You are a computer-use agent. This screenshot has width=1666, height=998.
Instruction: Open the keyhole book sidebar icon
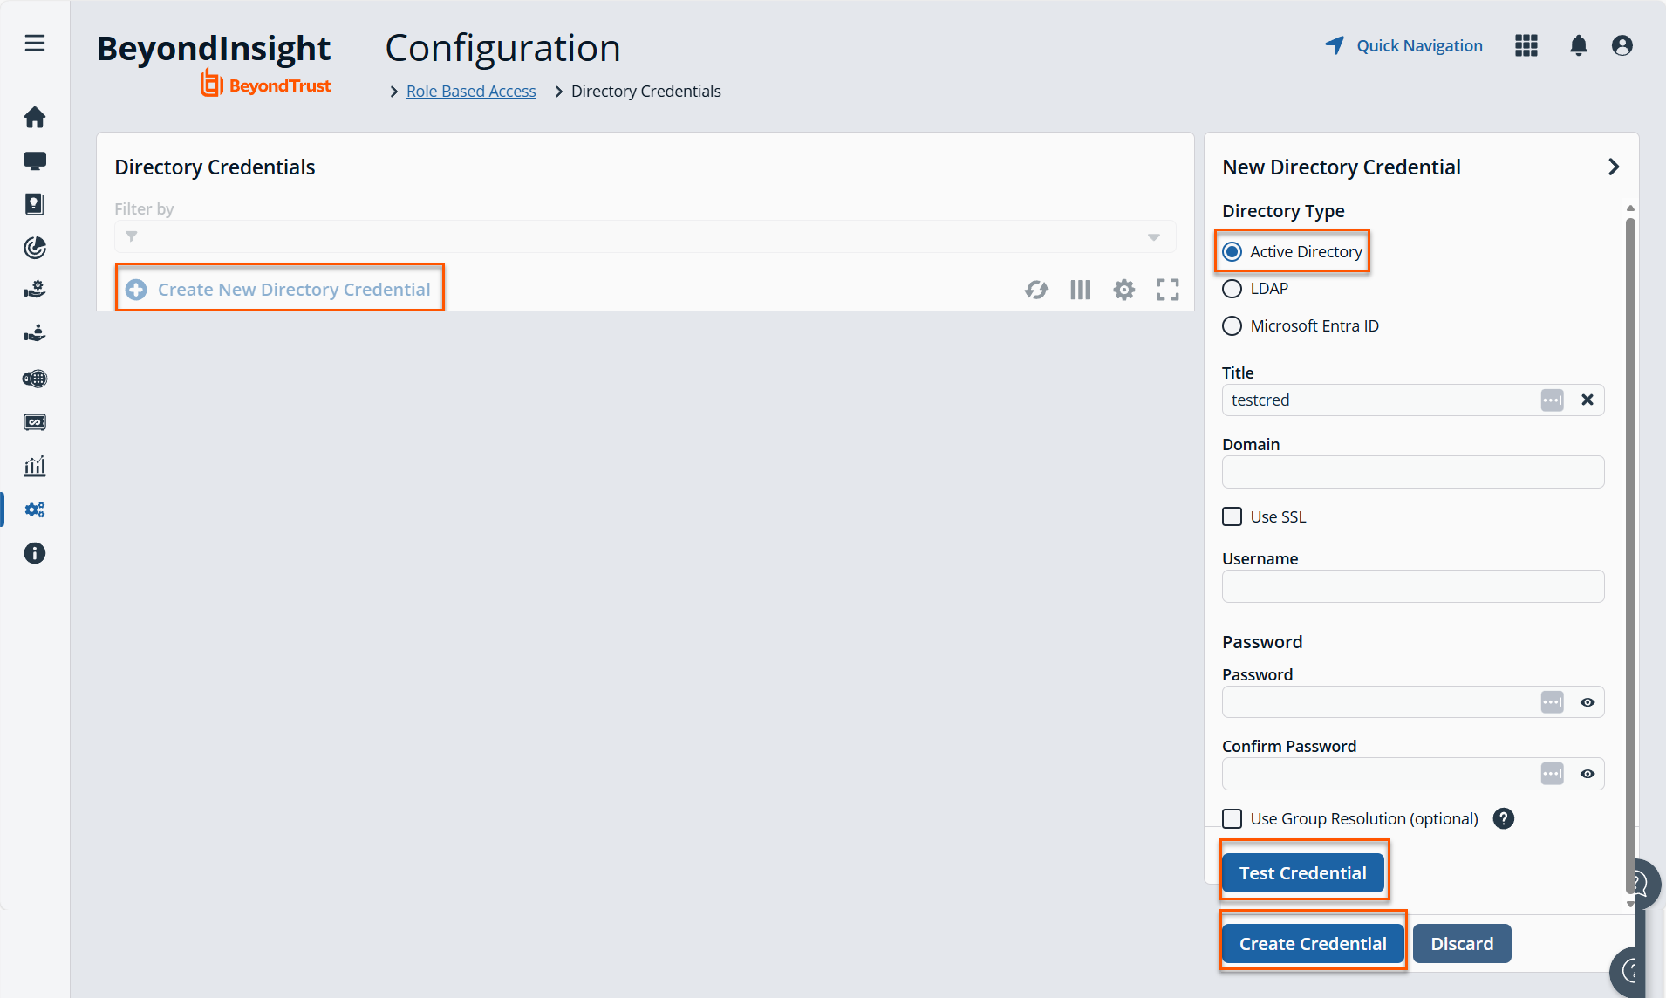coord(35,204)
